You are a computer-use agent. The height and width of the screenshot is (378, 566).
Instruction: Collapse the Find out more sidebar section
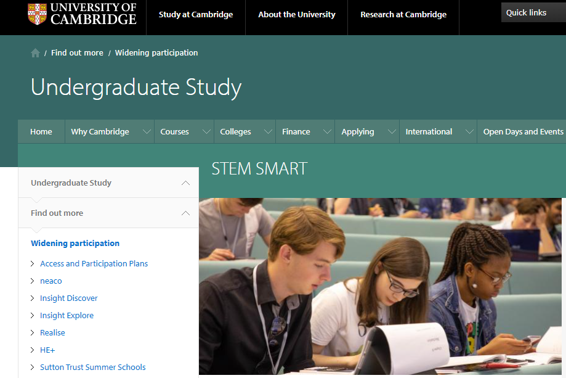(185, 213)
